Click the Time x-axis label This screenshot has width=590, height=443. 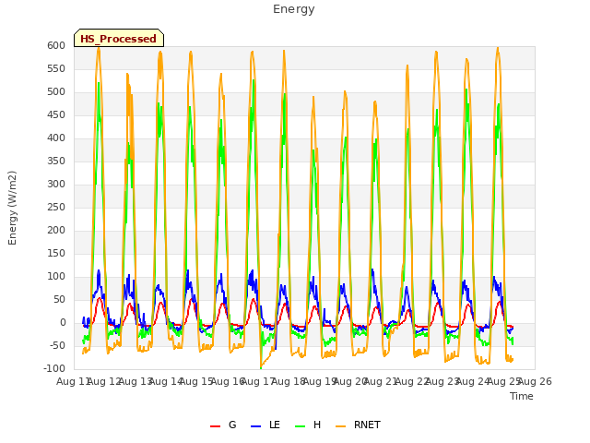pos(522,396)
